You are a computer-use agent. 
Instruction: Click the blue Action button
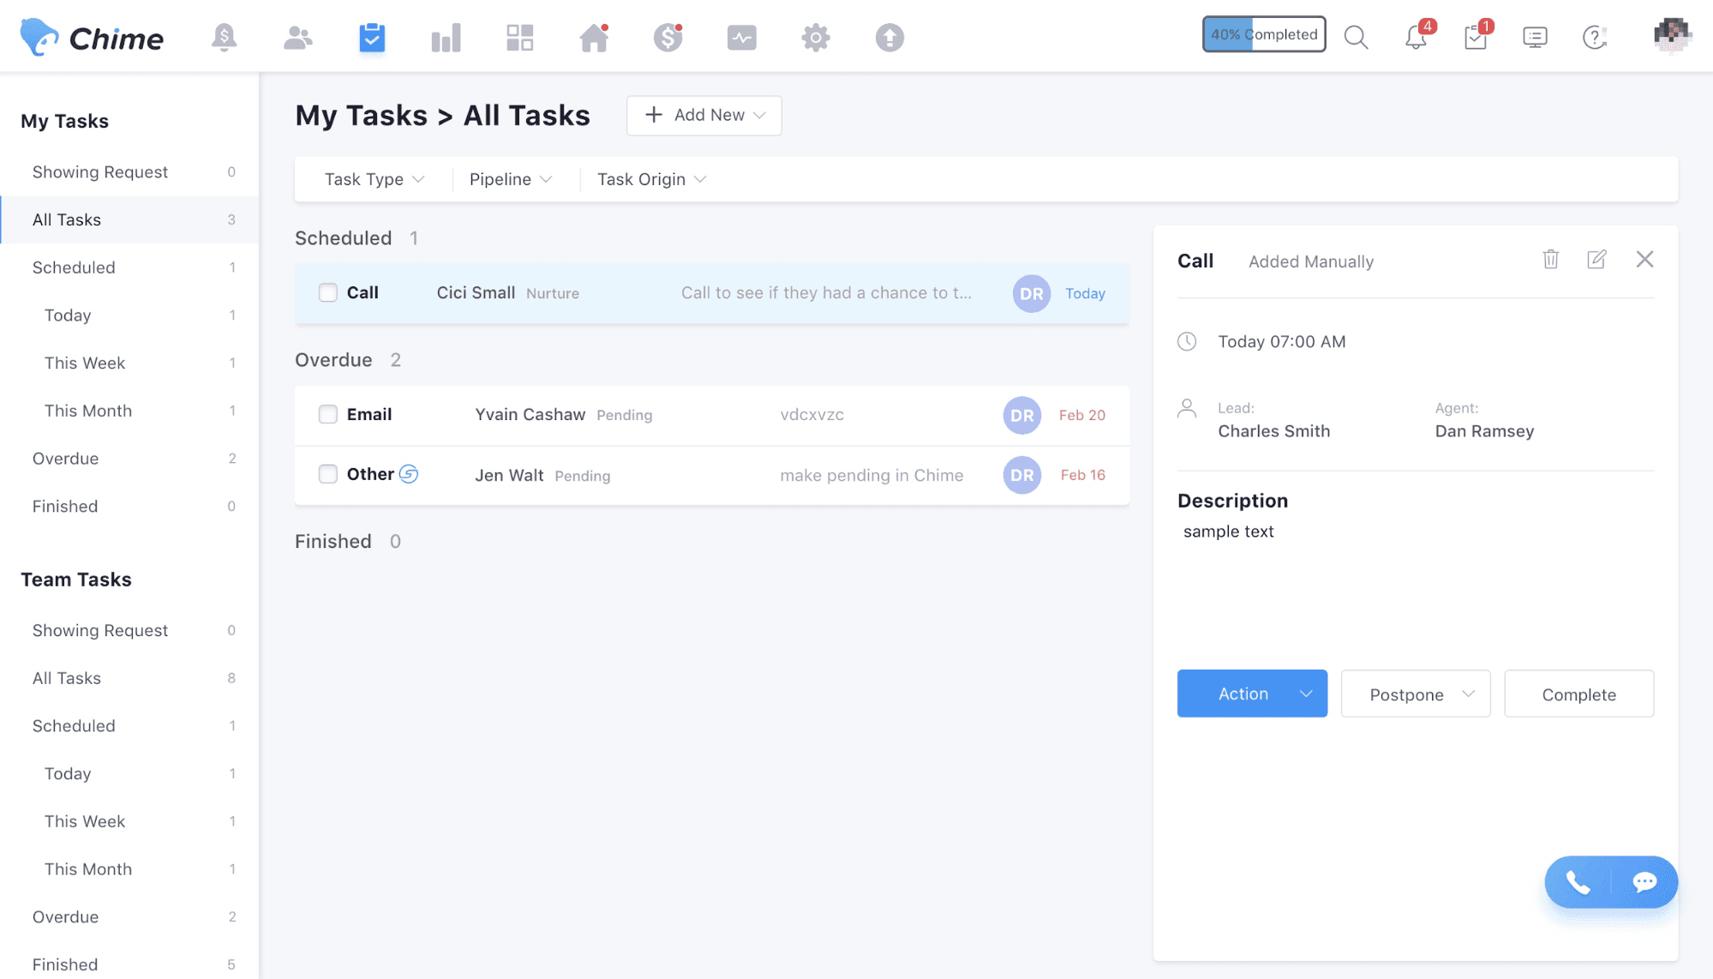[1243, 694]
